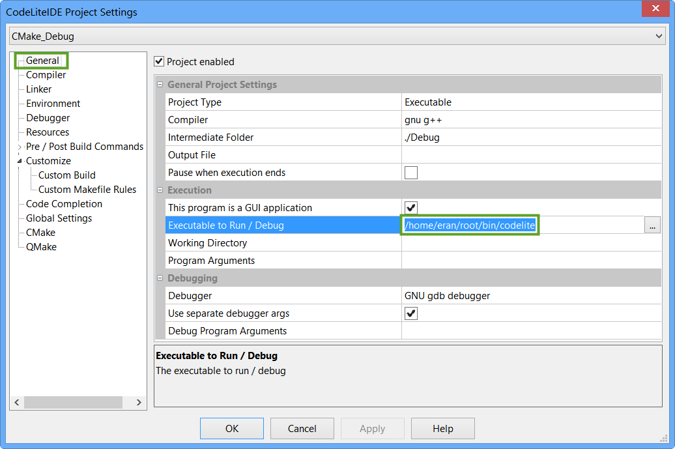Open the Debugger settings page
675x449 pixels.
[x=48, y=118]
